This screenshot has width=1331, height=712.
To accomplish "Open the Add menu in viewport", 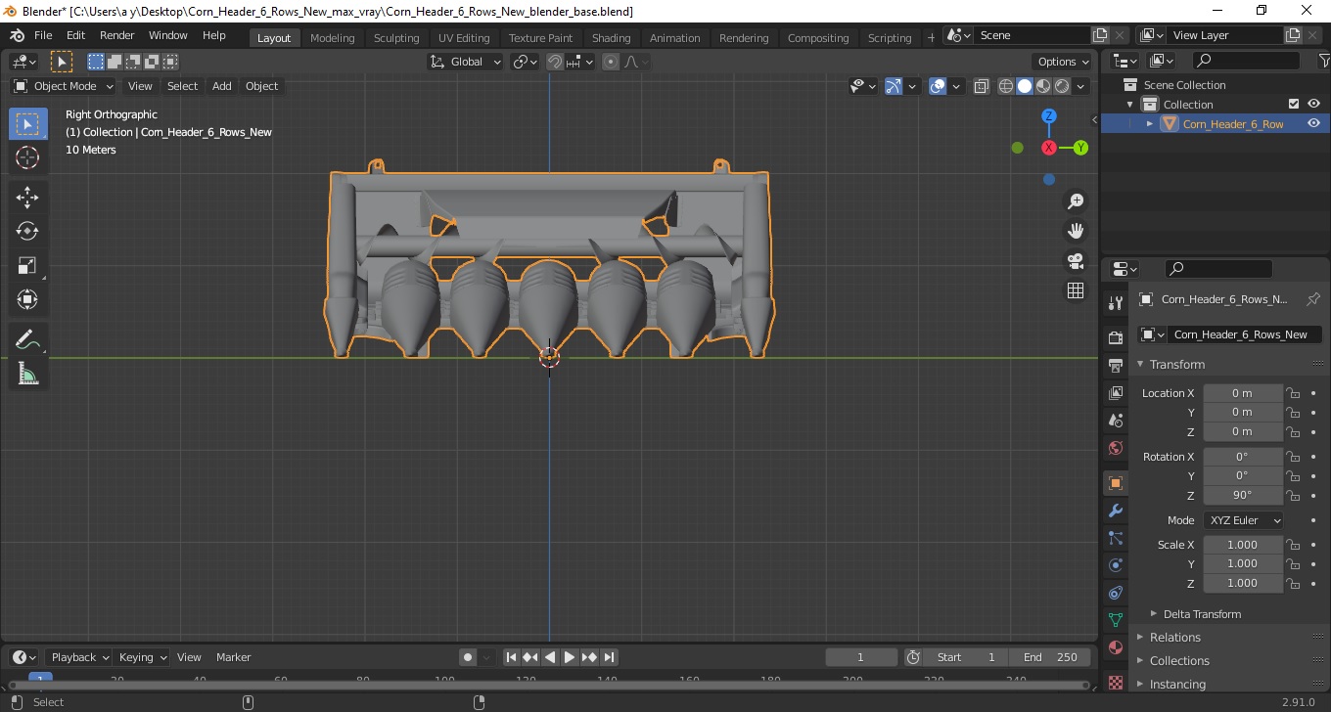I will [222, 86].
